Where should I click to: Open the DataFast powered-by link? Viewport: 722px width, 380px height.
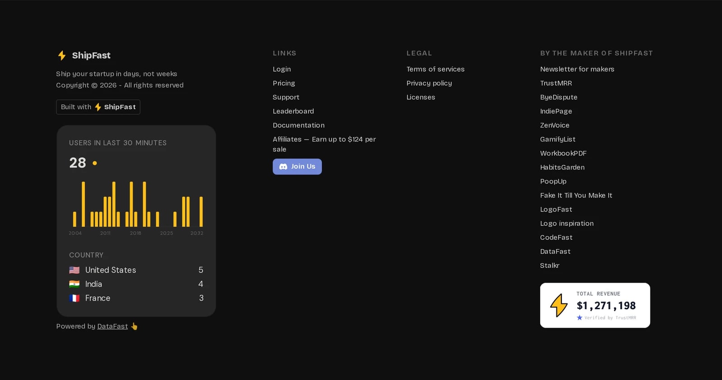click(112, 326)
